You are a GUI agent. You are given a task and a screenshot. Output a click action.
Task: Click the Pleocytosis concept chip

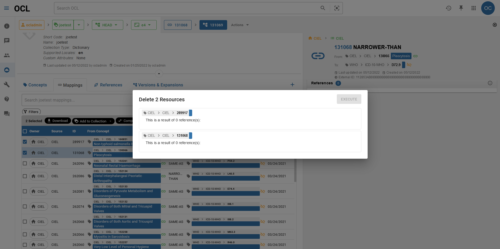pos(401,56)
